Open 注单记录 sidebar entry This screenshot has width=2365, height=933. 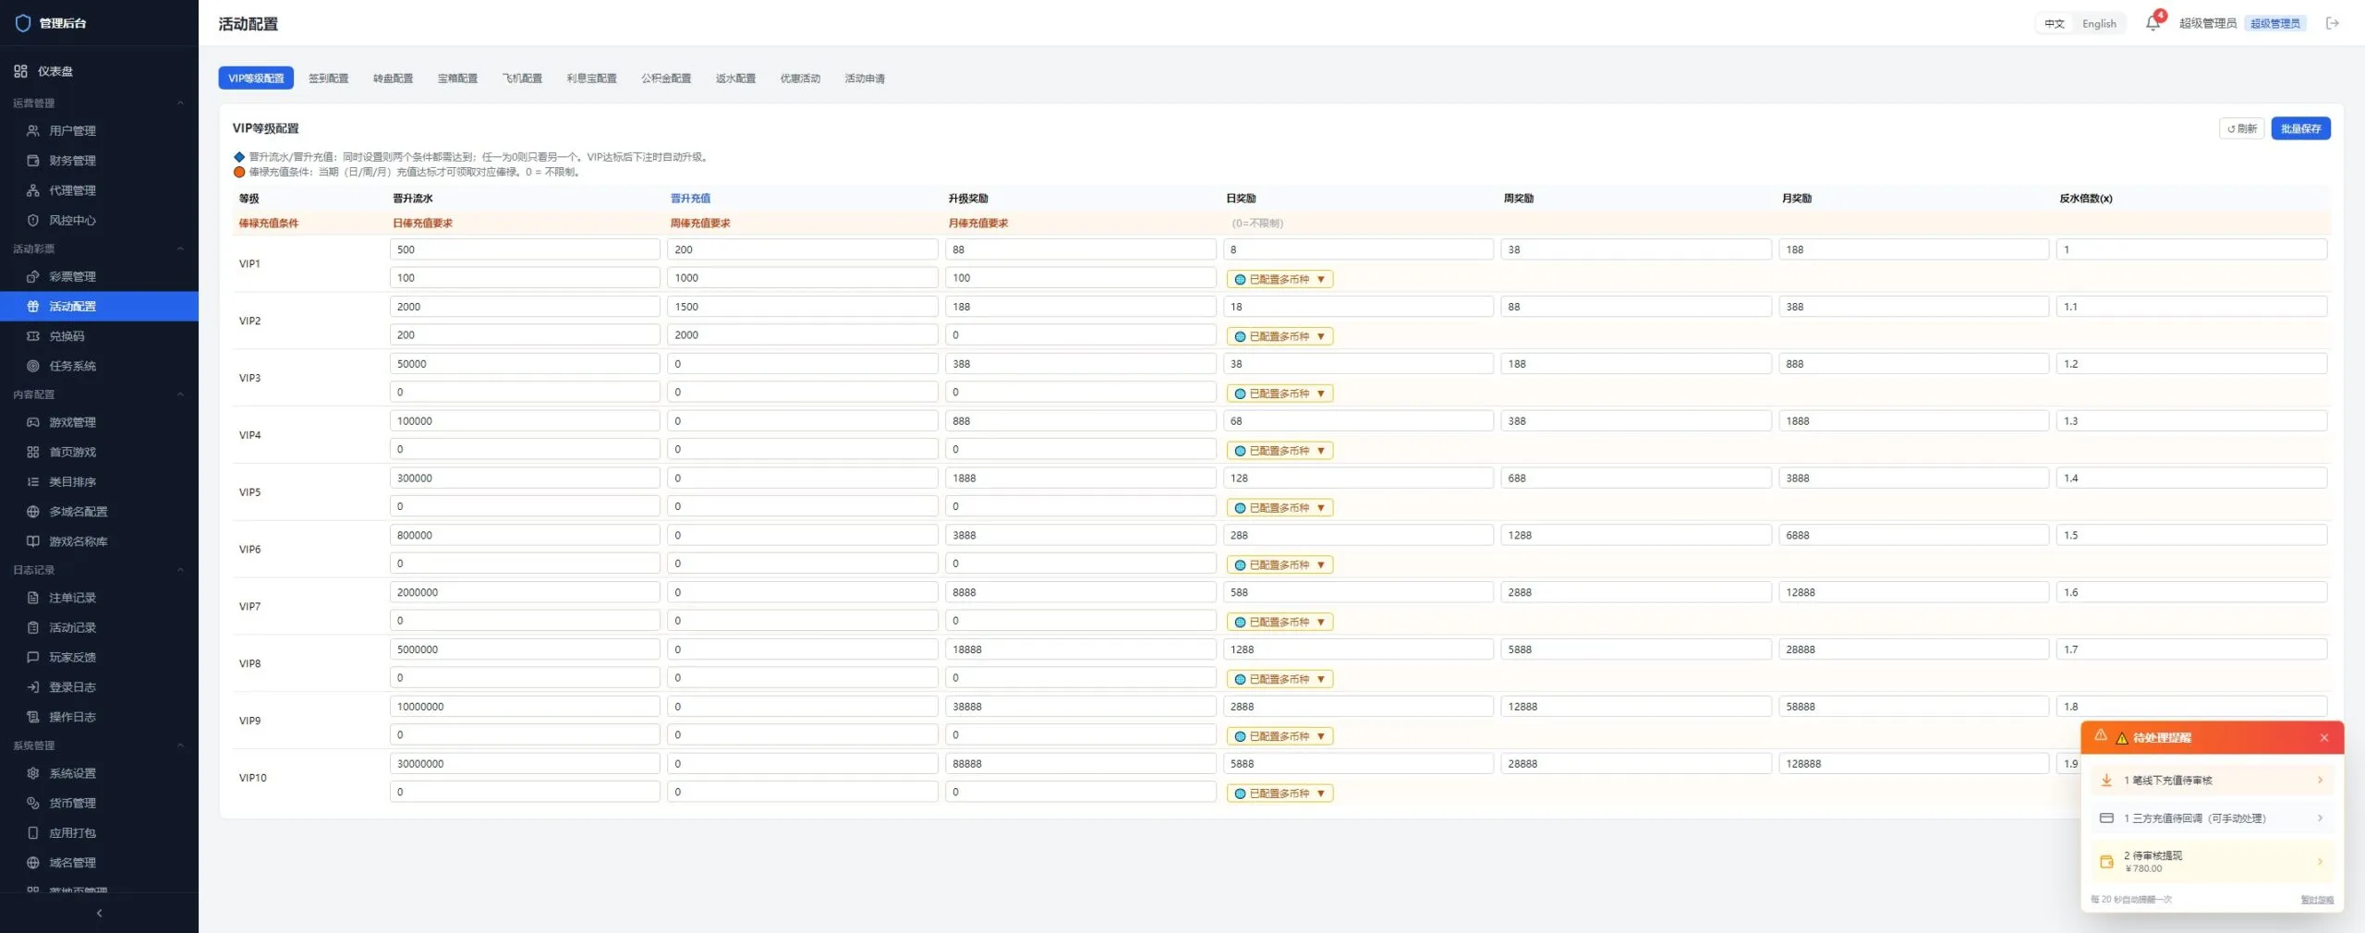pyautogui.click(x=99, y=598)
